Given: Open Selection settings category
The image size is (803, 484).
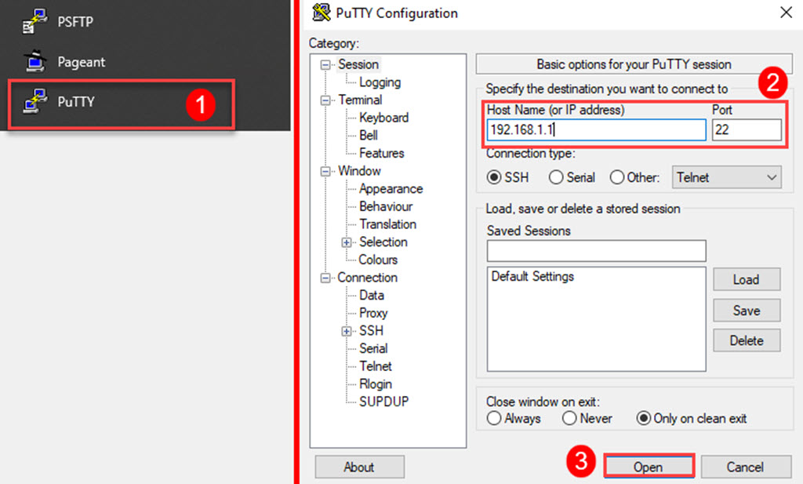Looking at the screenshot, I should click(383, 242).
